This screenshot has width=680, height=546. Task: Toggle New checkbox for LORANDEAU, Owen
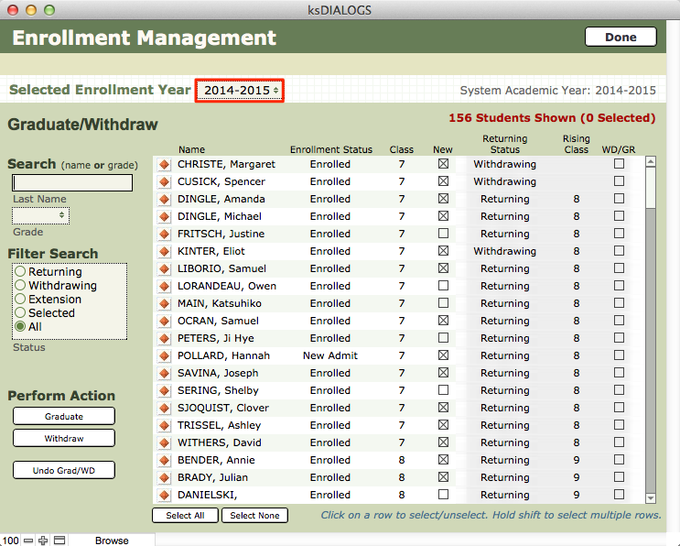coord(444,287)
